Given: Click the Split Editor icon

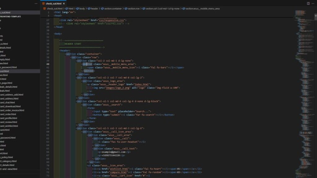Looking at the screenshot, I should (308, 3).
